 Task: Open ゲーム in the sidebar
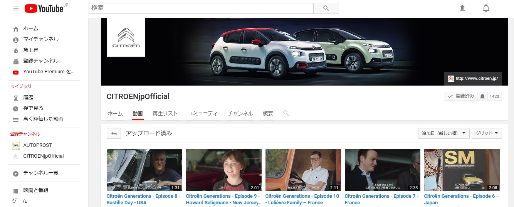(20, 201)
